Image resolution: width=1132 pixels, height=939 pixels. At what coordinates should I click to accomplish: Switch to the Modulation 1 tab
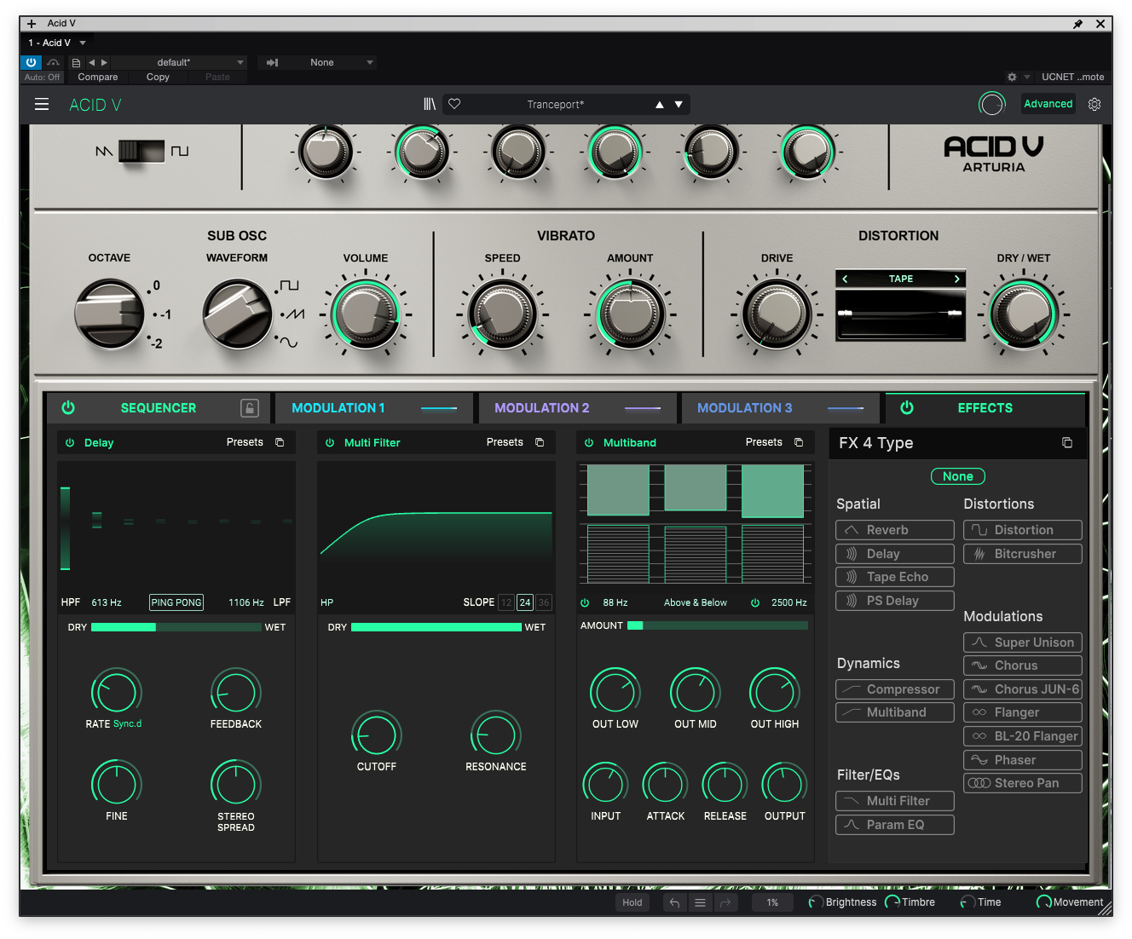tap(373, 408)
